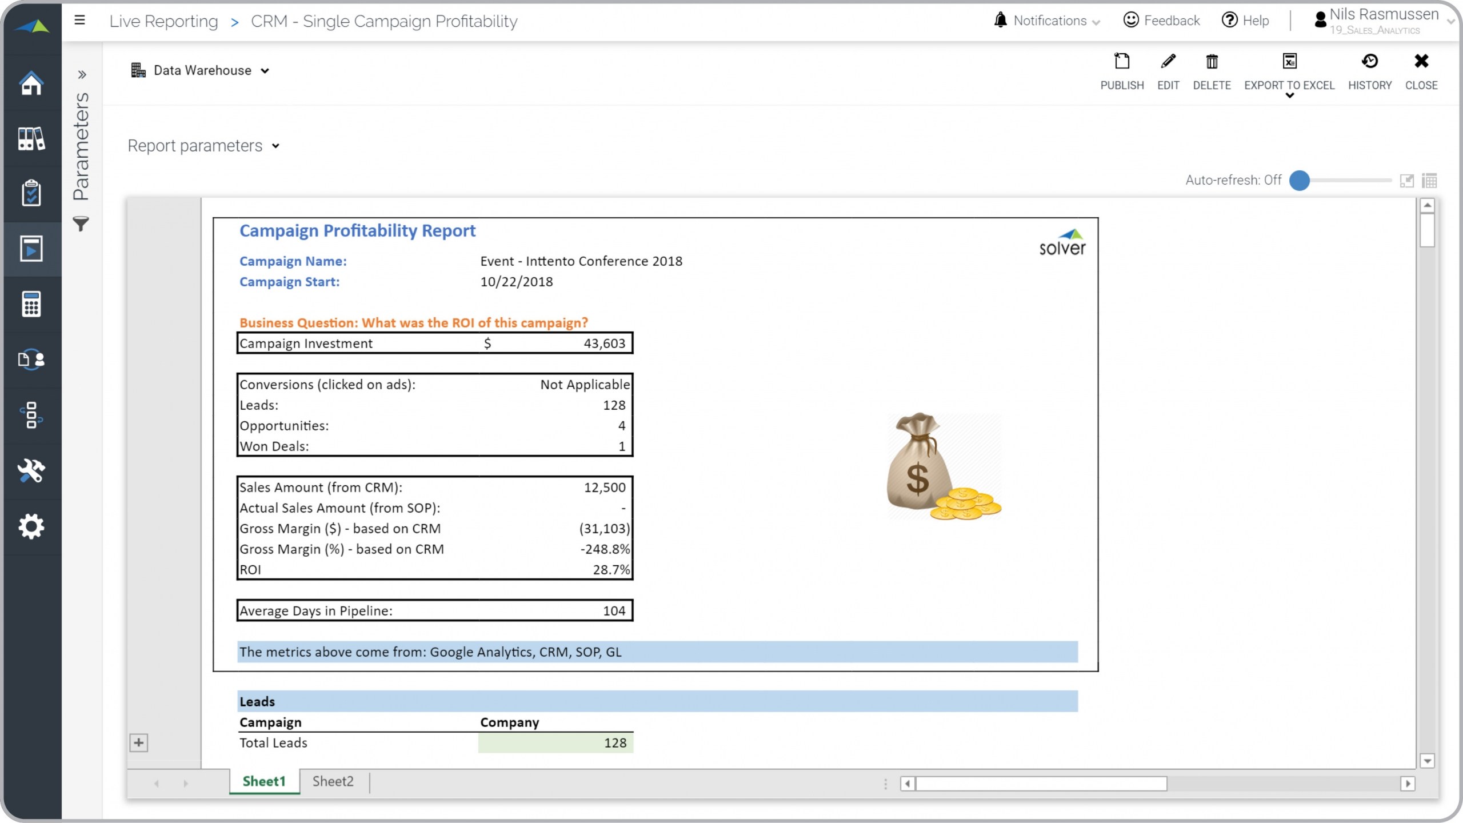Viewport: 1463px width, 823px height.
Task: Open report History
Action: point(1369,62)
